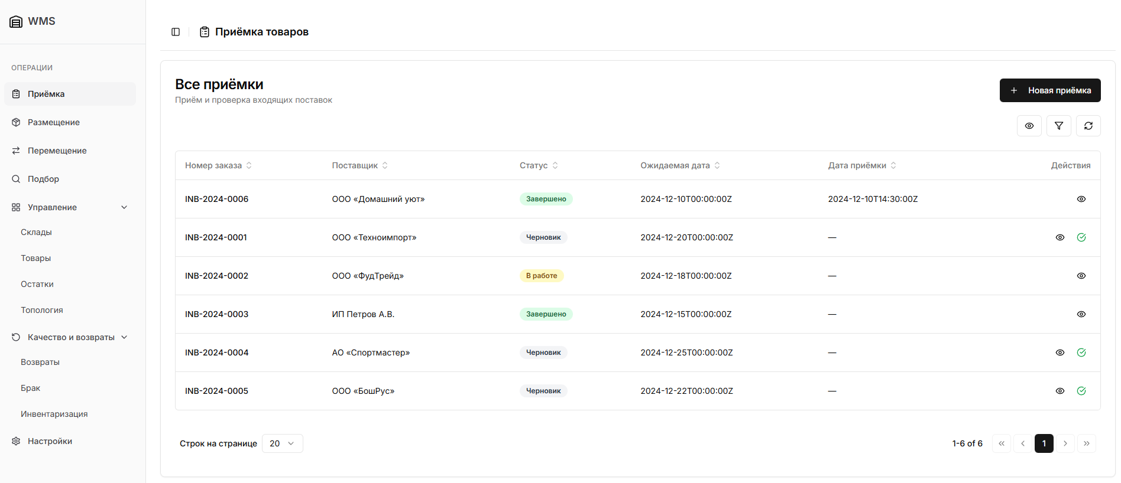Toggle column visibility eye button above table
Viewport: 1121px width, 483px height.
coord(1029,126)
